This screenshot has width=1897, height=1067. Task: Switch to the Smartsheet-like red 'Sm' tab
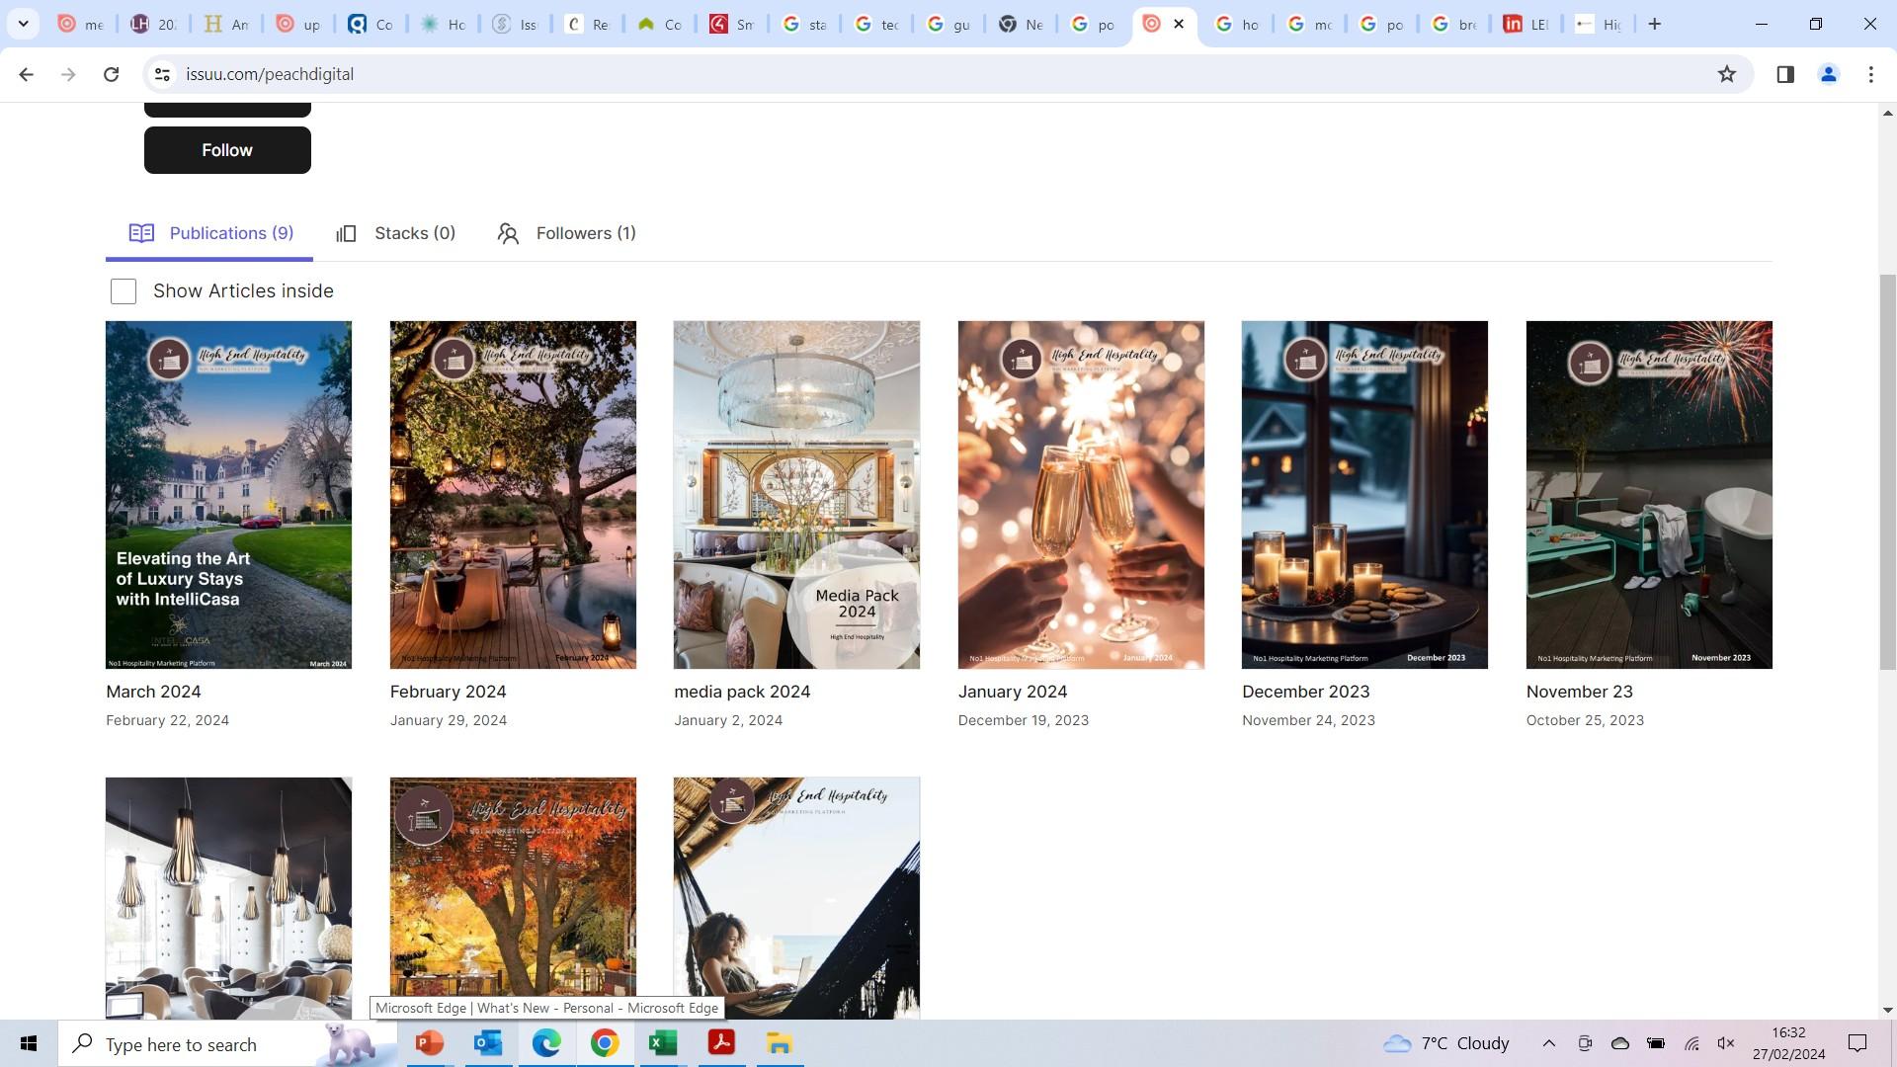731,24
